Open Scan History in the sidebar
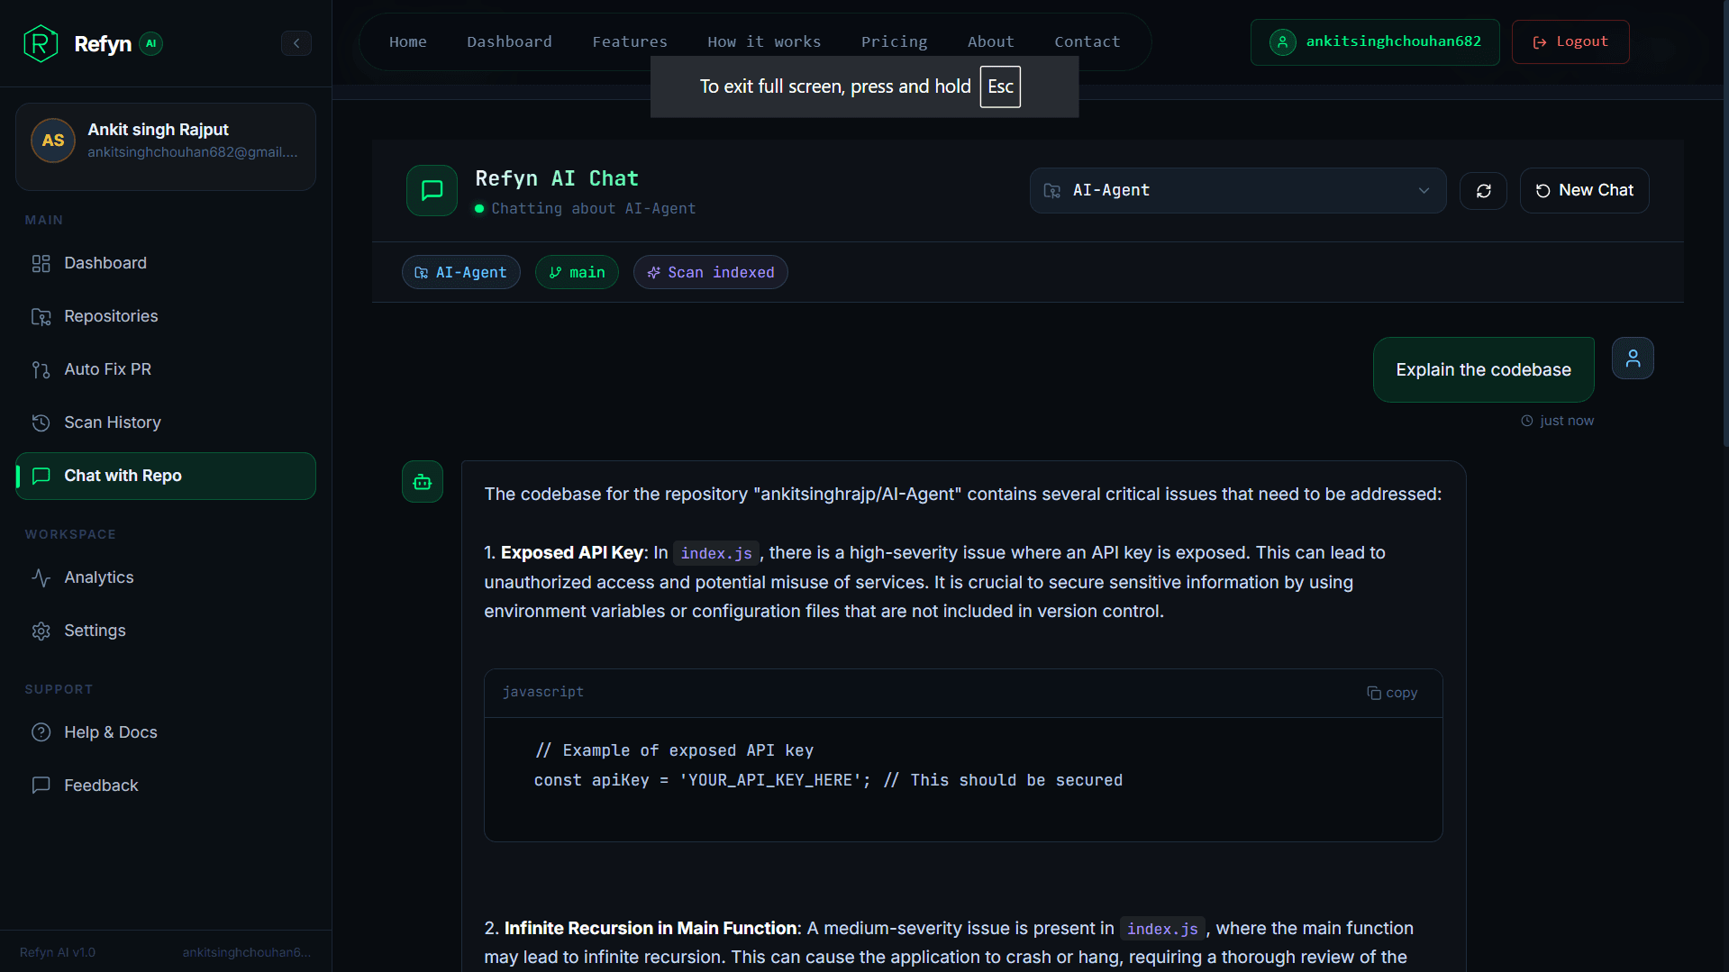The width and height of the screenshot is (1729, 972). coord(112,422)
